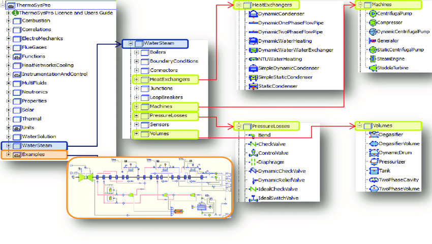Click the Functions package icon
The width and height of the screenshot is (432, 244).
pos(17,57)
